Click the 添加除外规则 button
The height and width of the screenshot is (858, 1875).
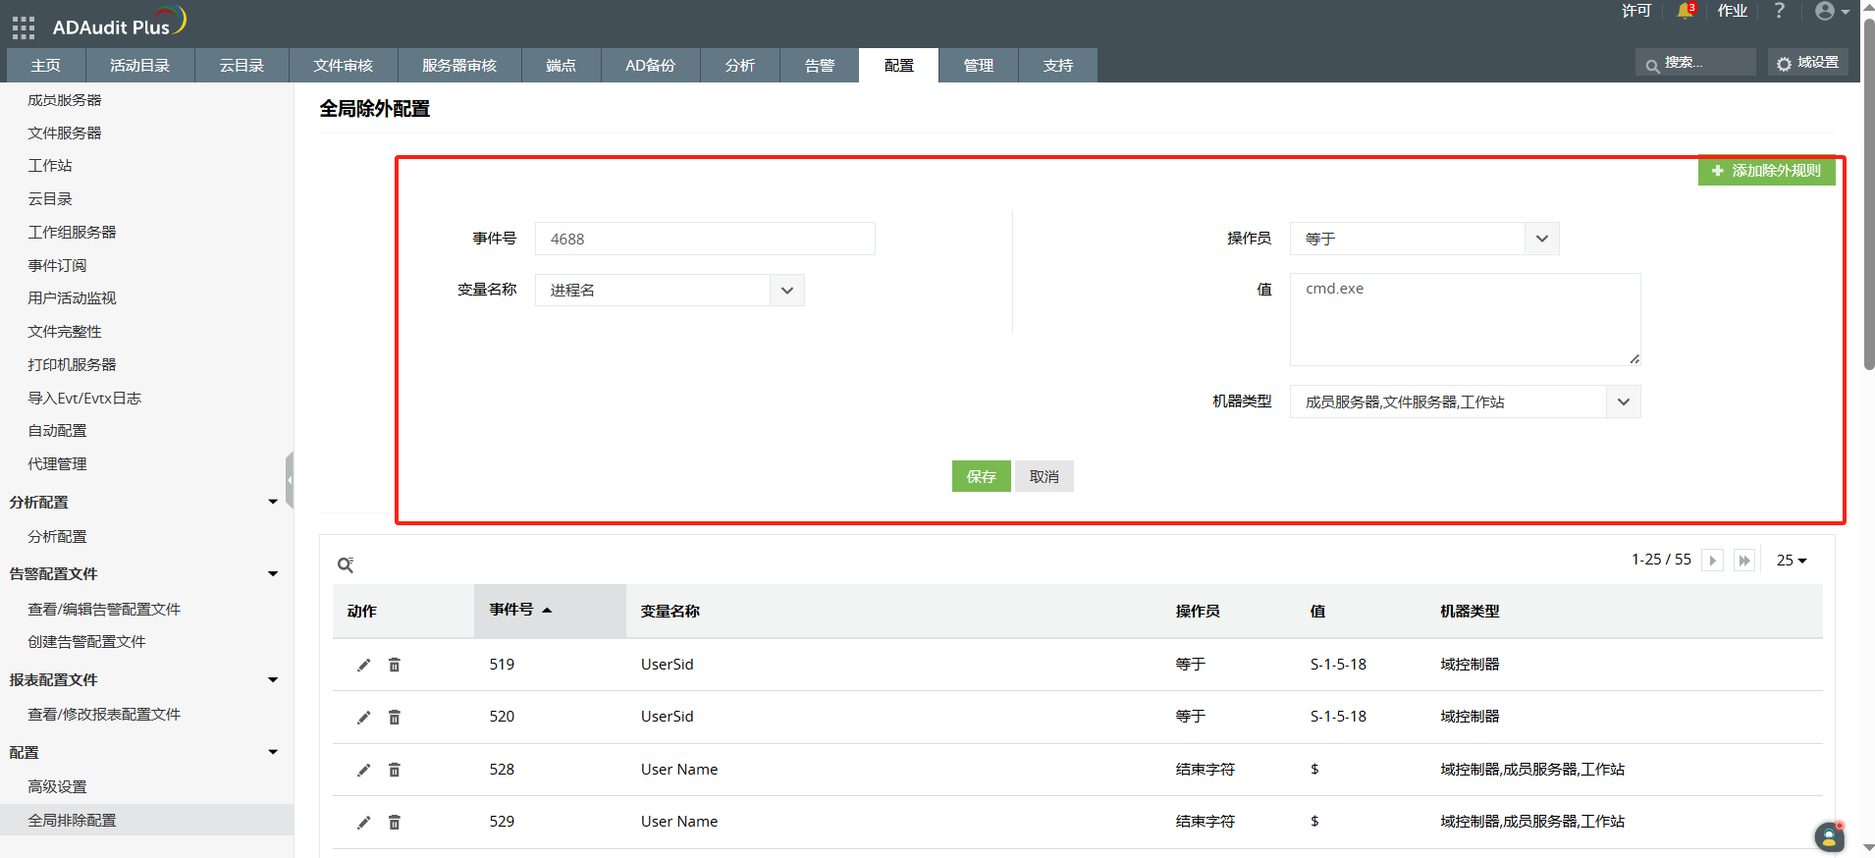click(x=1766, y=171)
